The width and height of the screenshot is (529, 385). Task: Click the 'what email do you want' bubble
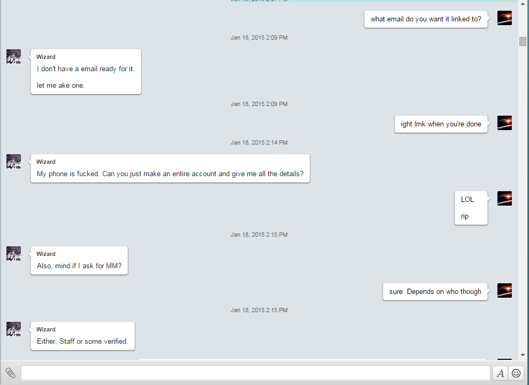[426, 19]
